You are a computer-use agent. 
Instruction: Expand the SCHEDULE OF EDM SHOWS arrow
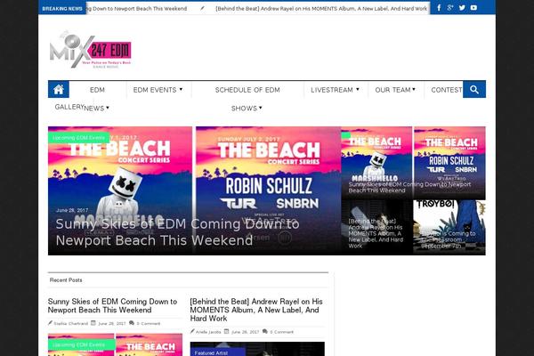[x=261, y=108]
